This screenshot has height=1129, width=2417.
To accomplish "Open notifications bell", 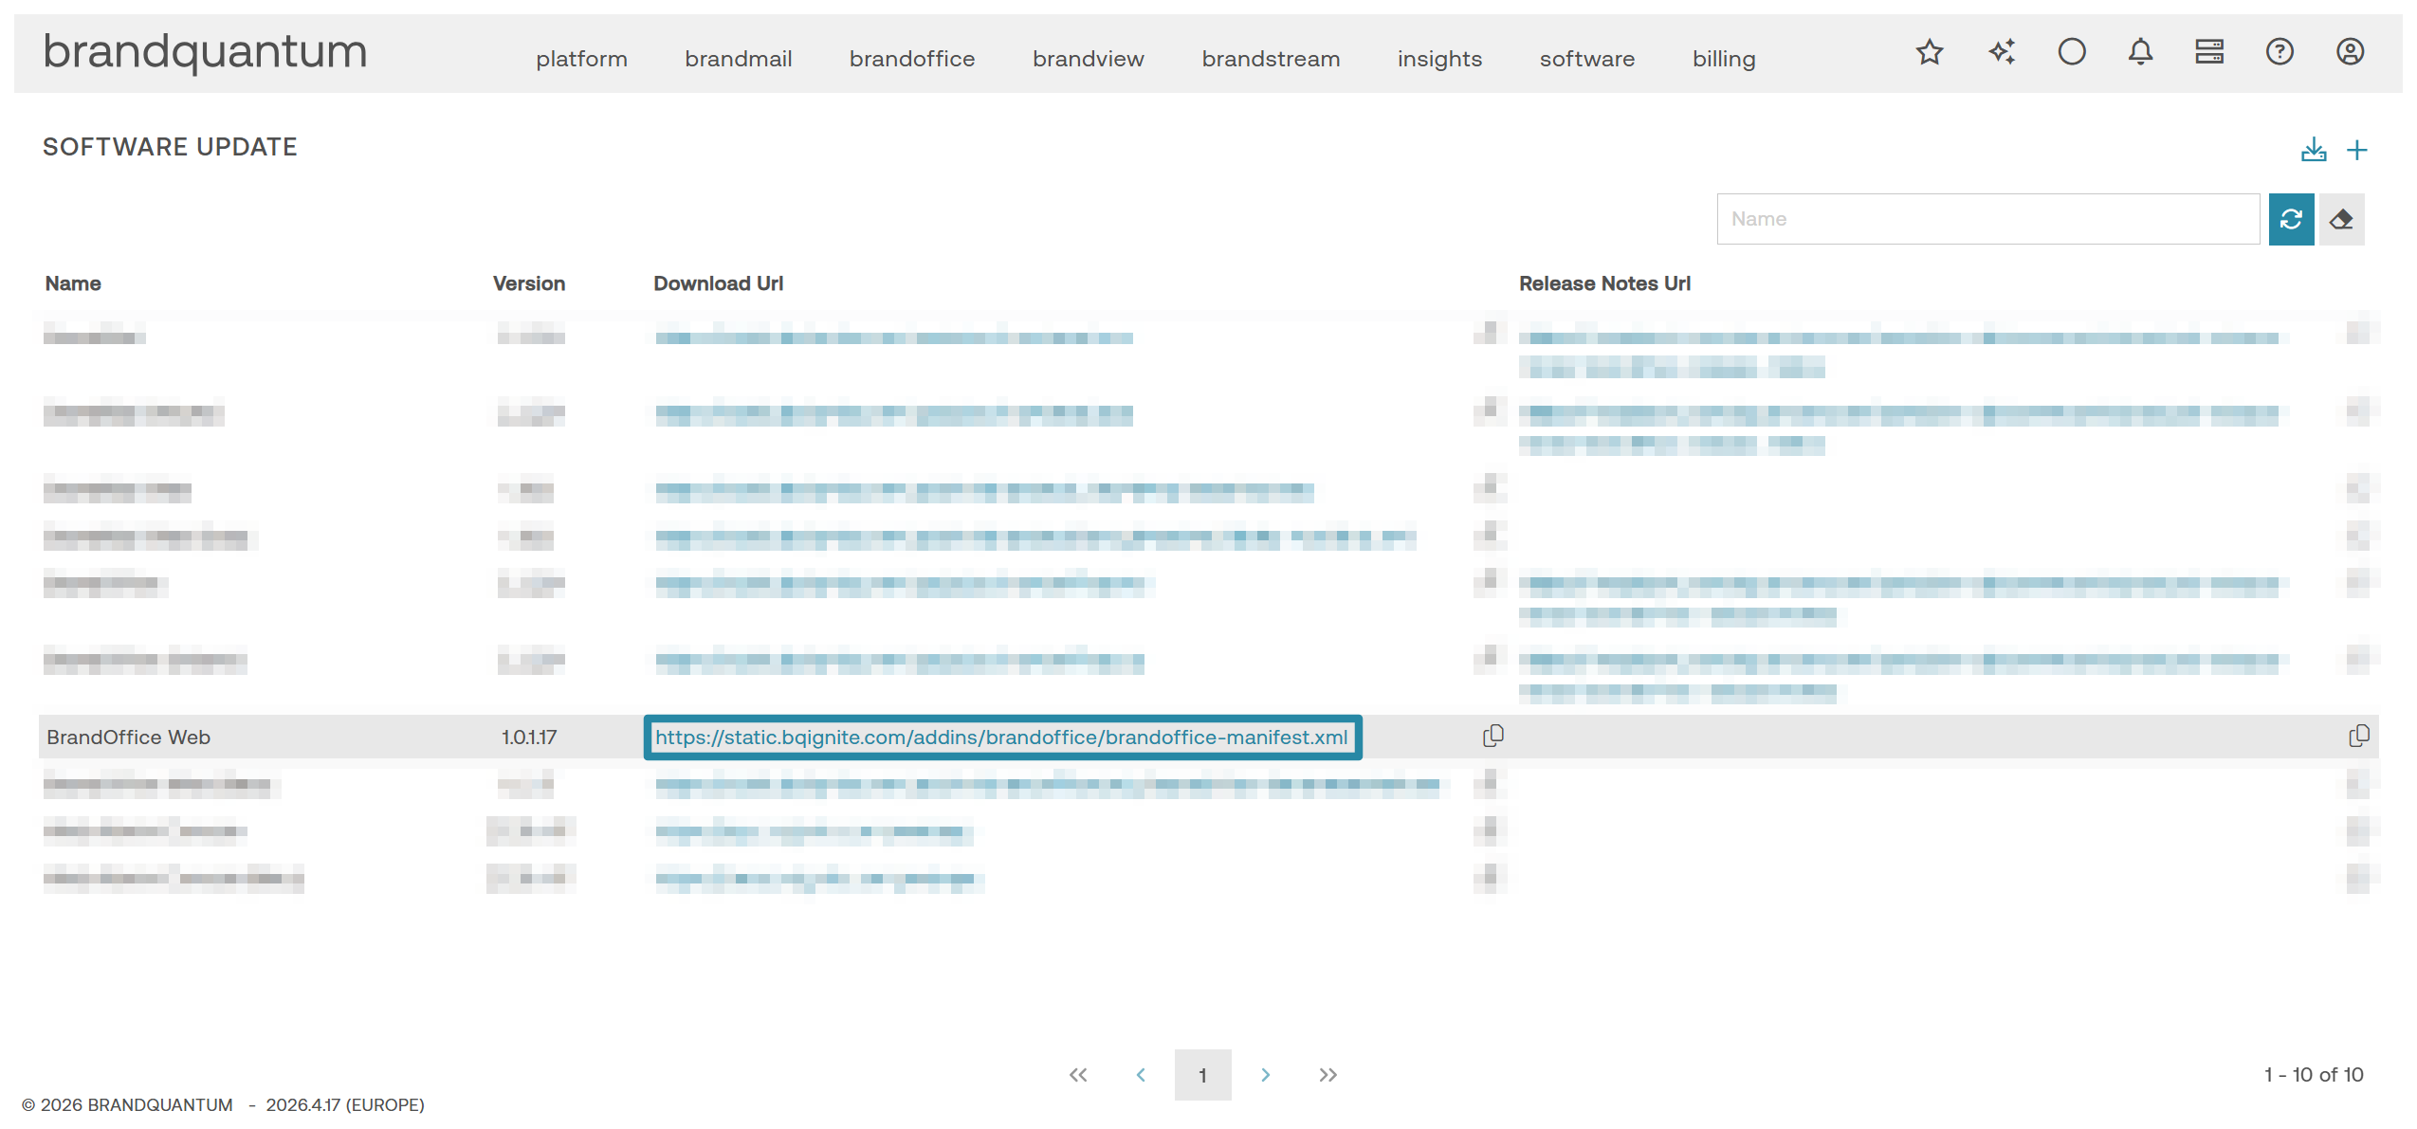I will 2140,51.
